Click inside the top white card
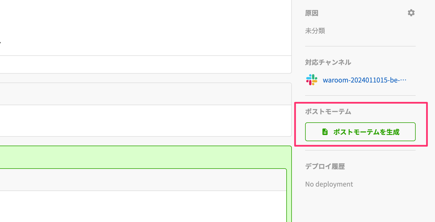 (144, 28)
